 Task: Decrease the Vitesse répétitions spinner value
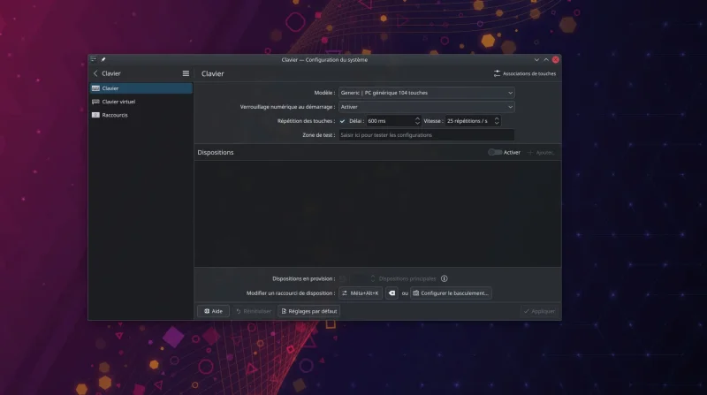(497, 123)
